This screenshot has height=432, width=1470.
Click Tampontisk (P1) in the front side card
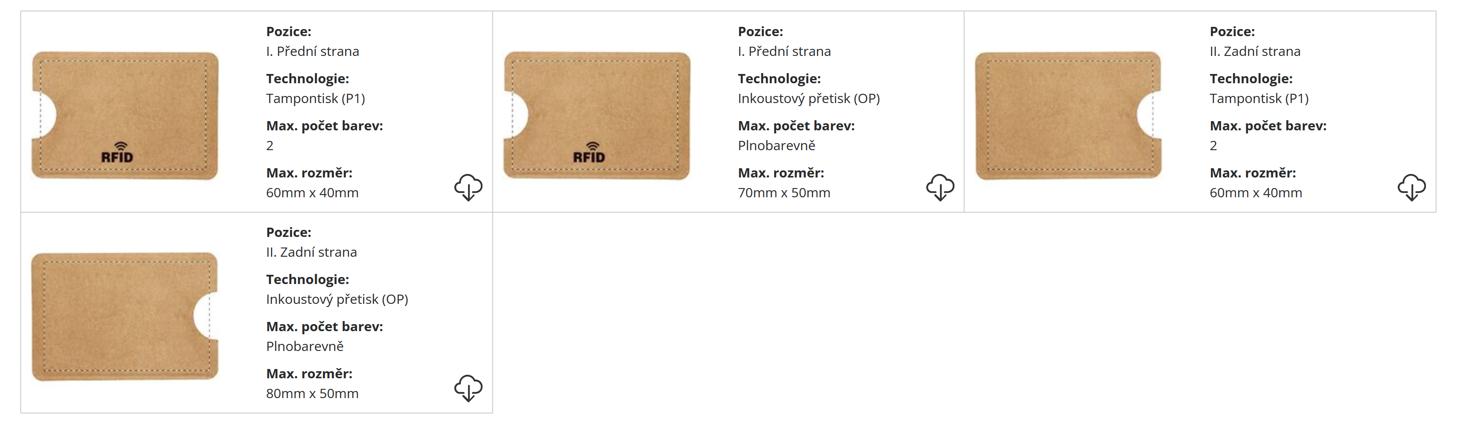point(316,99)
